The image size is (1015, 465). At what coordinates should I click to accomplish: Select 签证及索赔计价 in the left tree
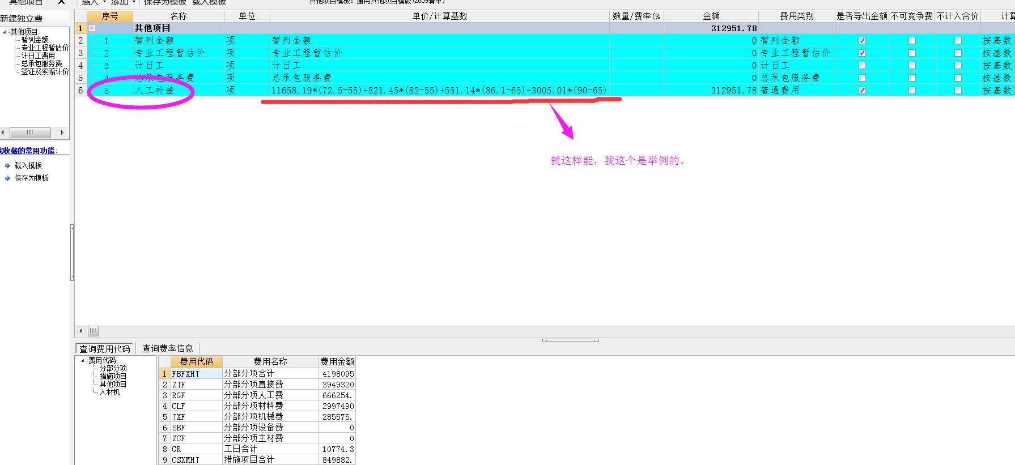pos(45,71)
